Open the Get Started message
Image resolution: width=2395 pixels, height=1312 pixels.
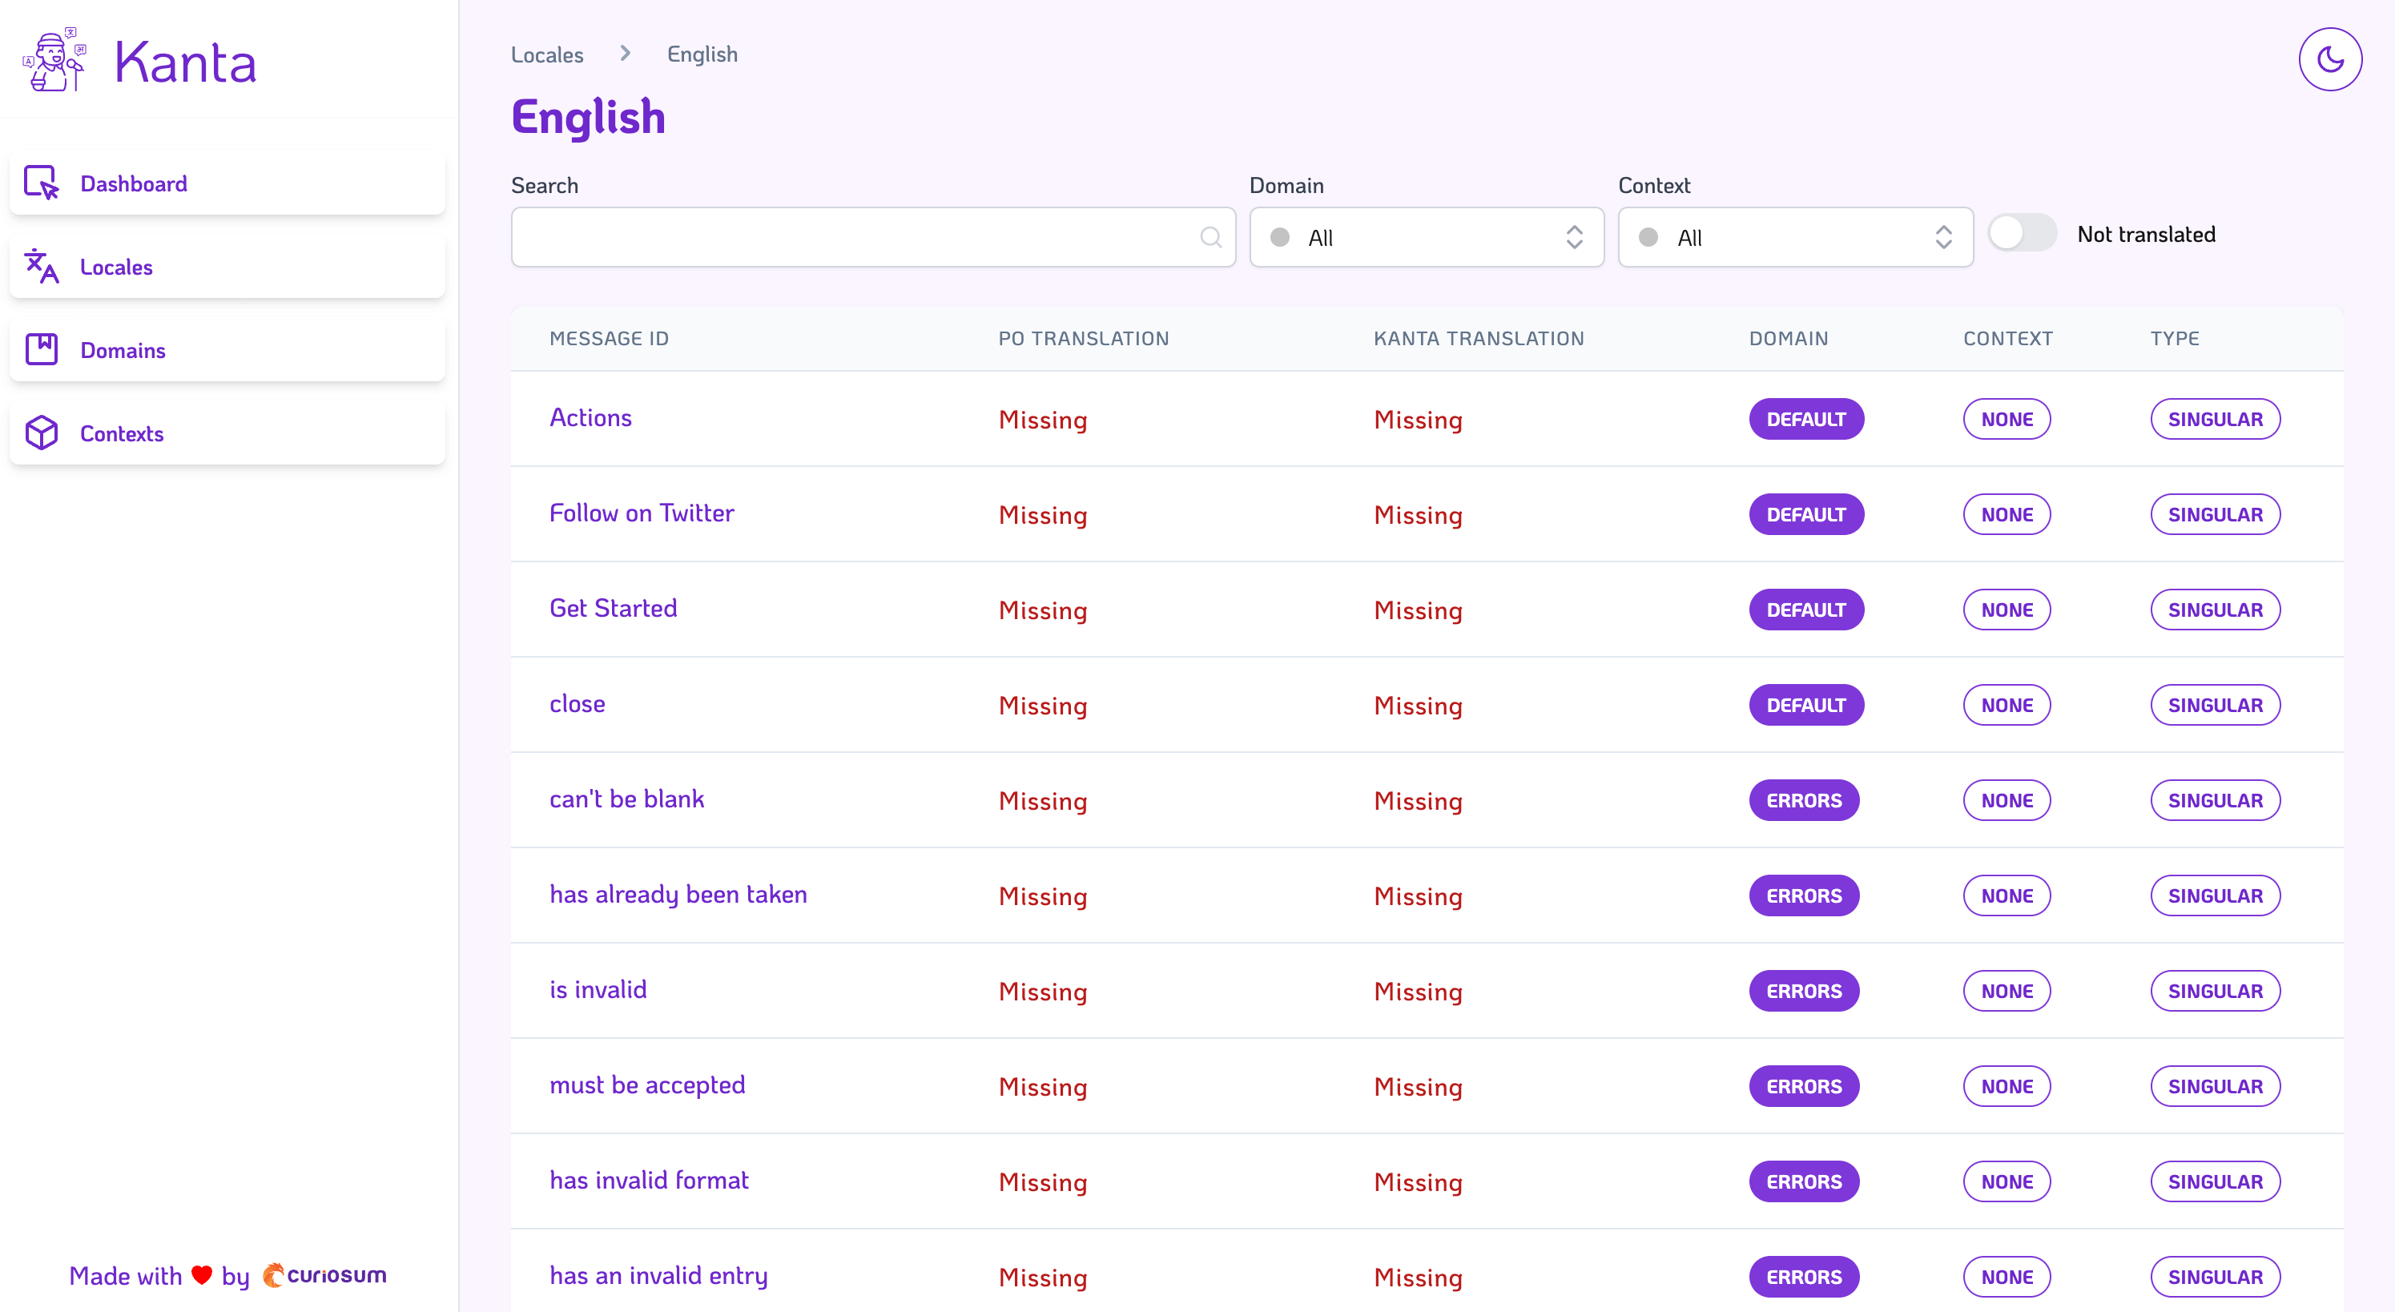point(613,608)
